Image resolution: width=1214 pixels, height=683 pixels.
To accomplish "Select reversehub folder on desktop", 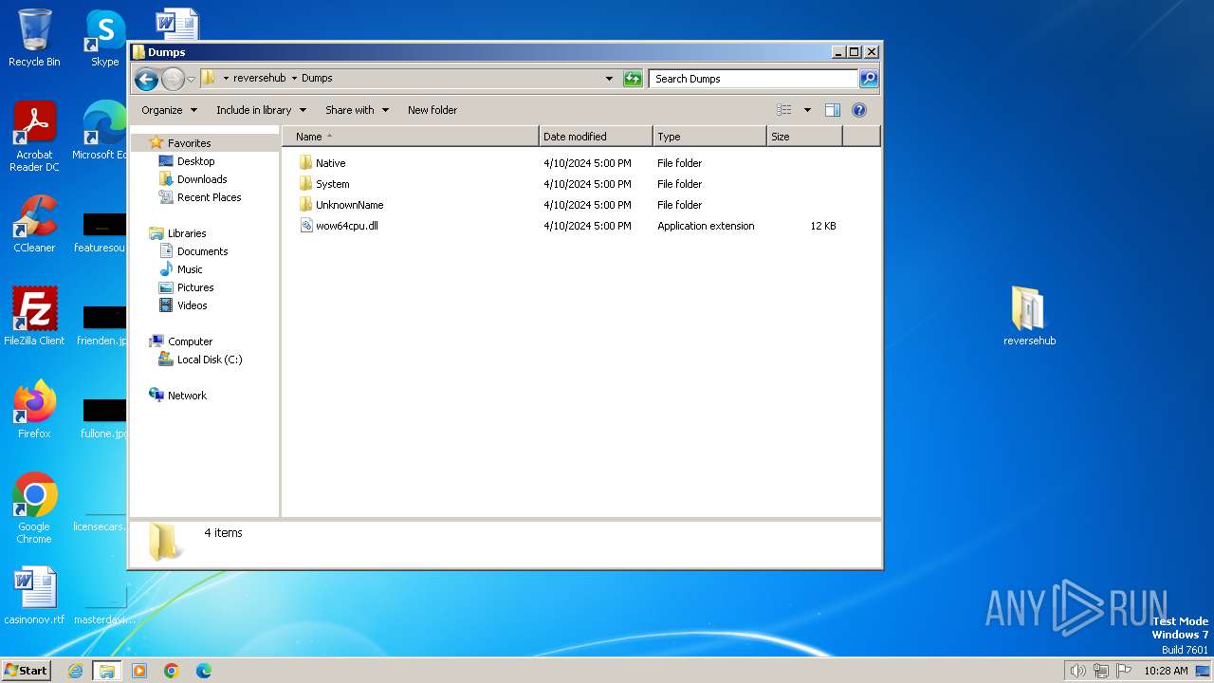I will (x=1029, y=317).
